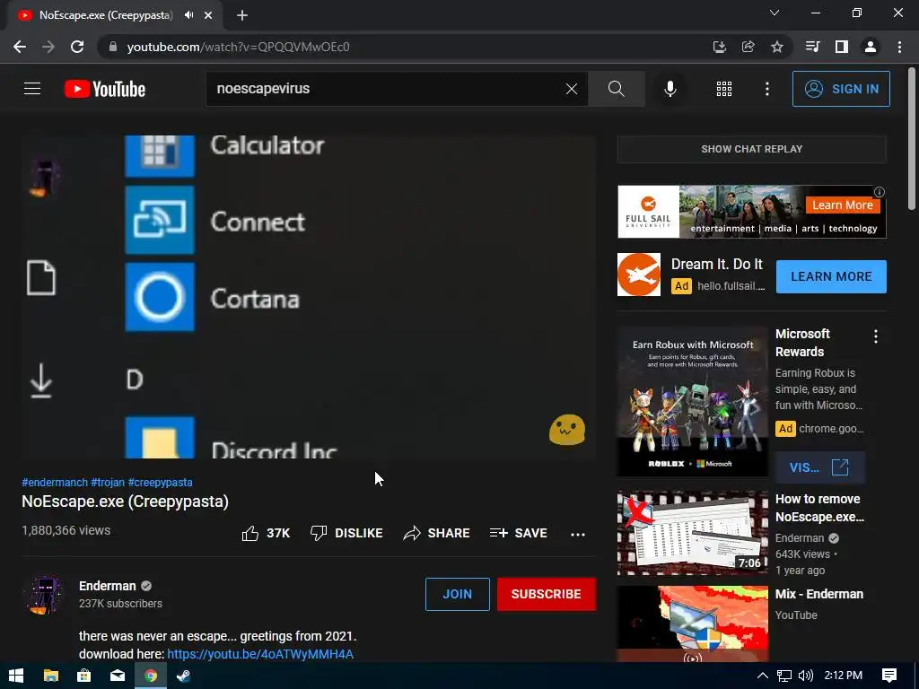Open more actions ellipsis below video
The height and width of the screenshot is (689, 919).
(578, 534)
